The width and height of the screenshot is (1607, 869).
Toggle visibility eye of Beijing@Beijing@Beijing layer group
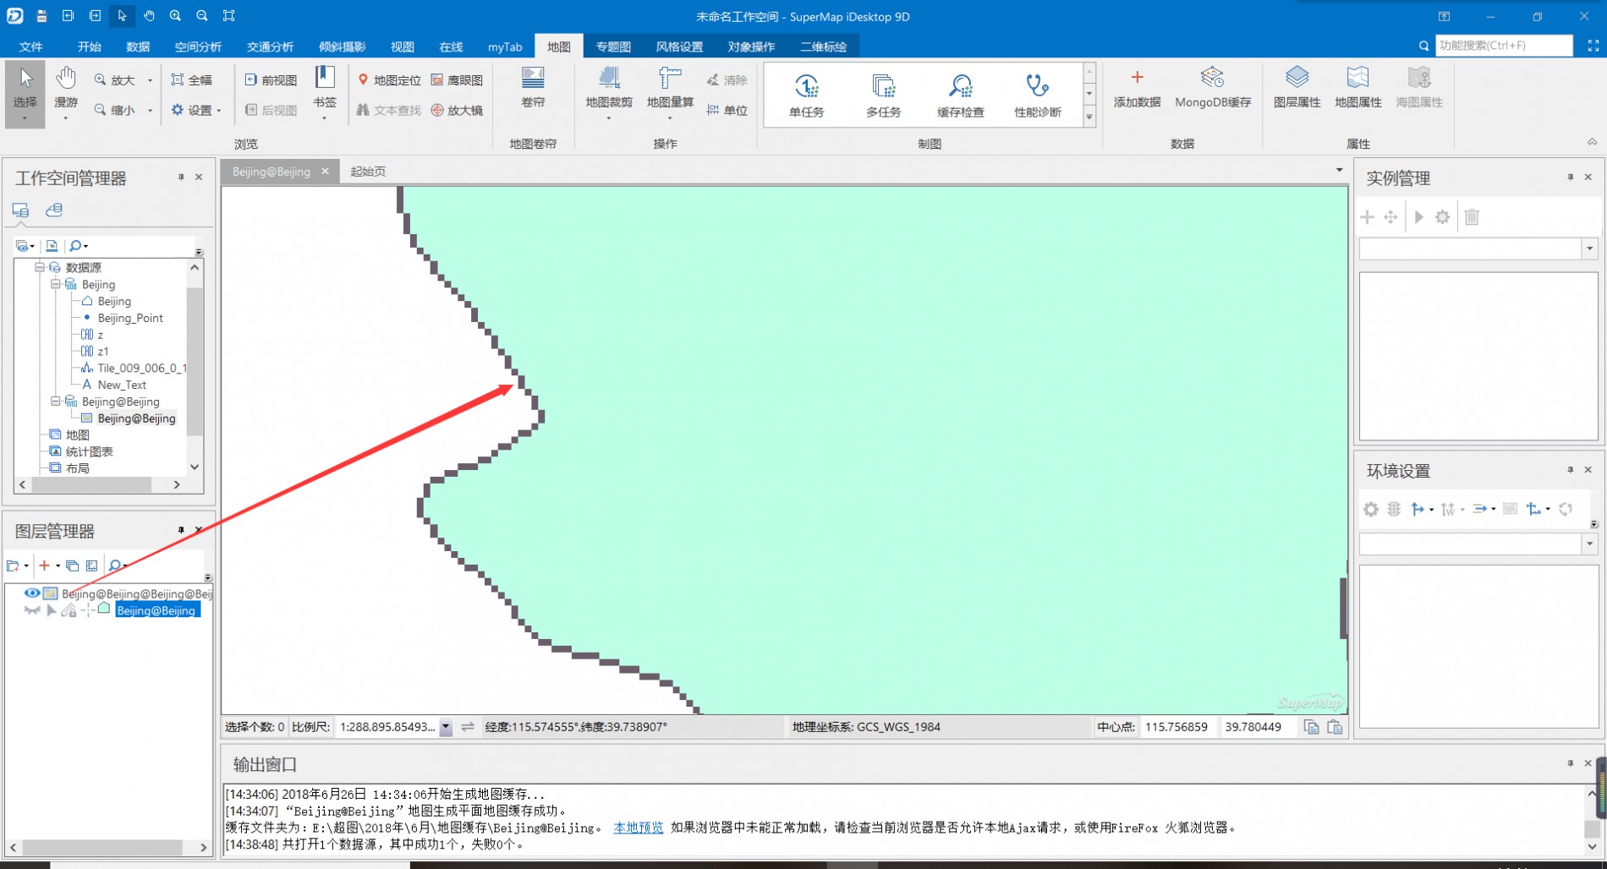[32, 593]
